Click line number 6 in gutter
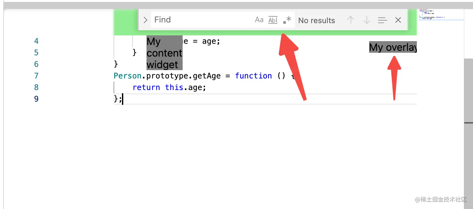This screenshot has height=209, width=473. tap(36, 64)
